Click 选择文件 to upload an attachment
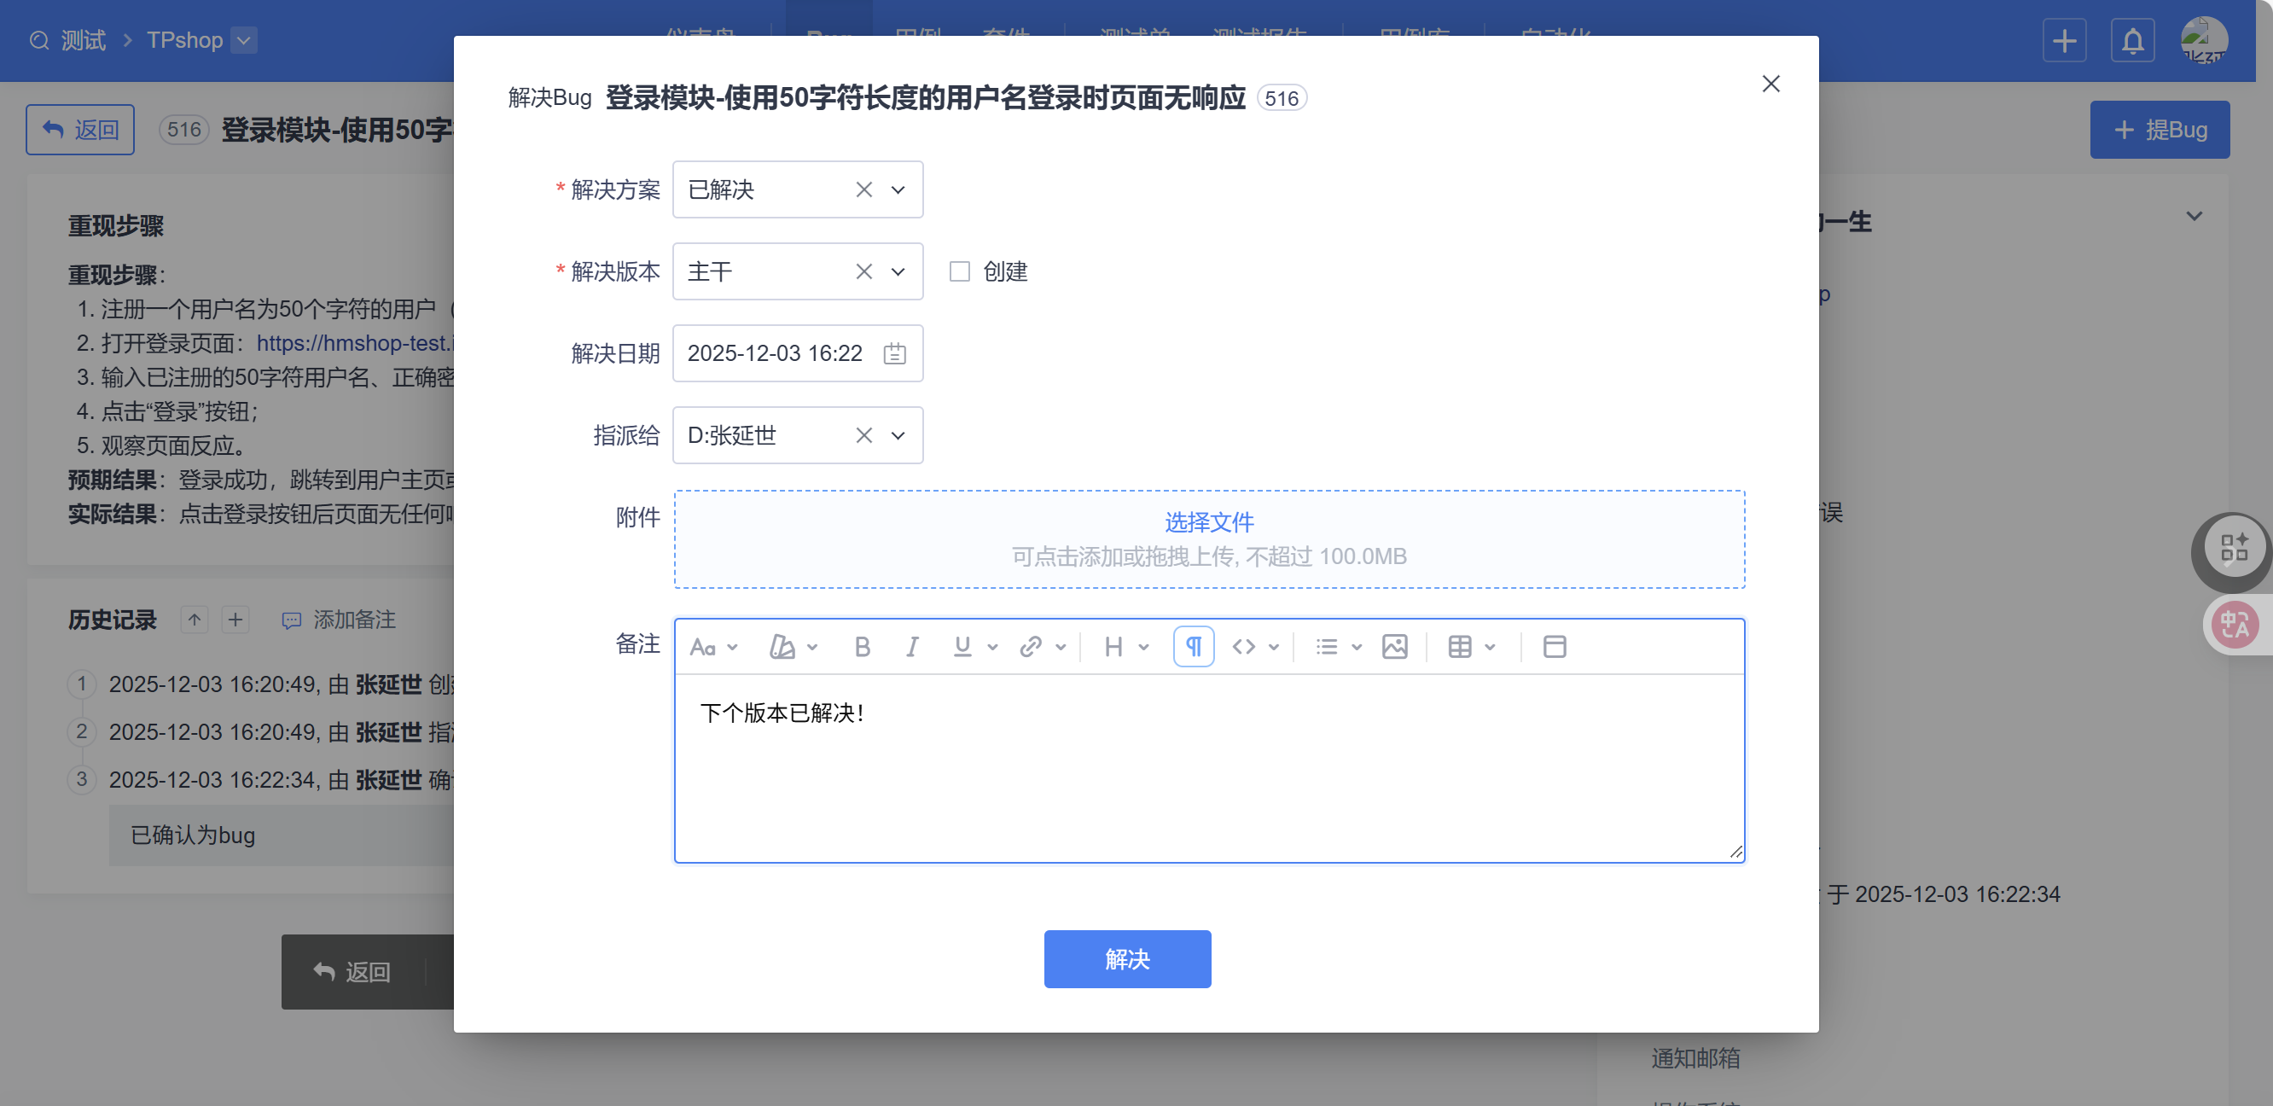Screen dimensions: 2273x1106 click(1209, 522)
